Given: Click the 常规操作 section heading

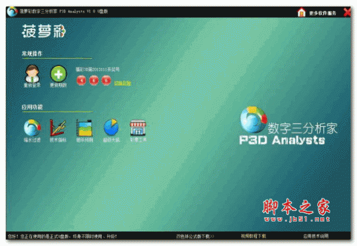Looking at the screenshot, I should [32, 54].
